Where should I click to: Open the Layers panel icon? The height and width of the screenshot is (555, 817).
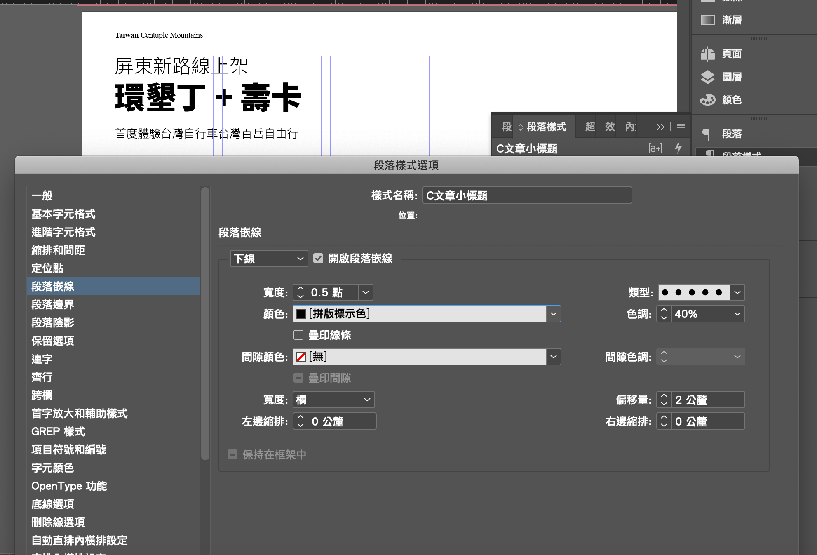click(708, 77)
